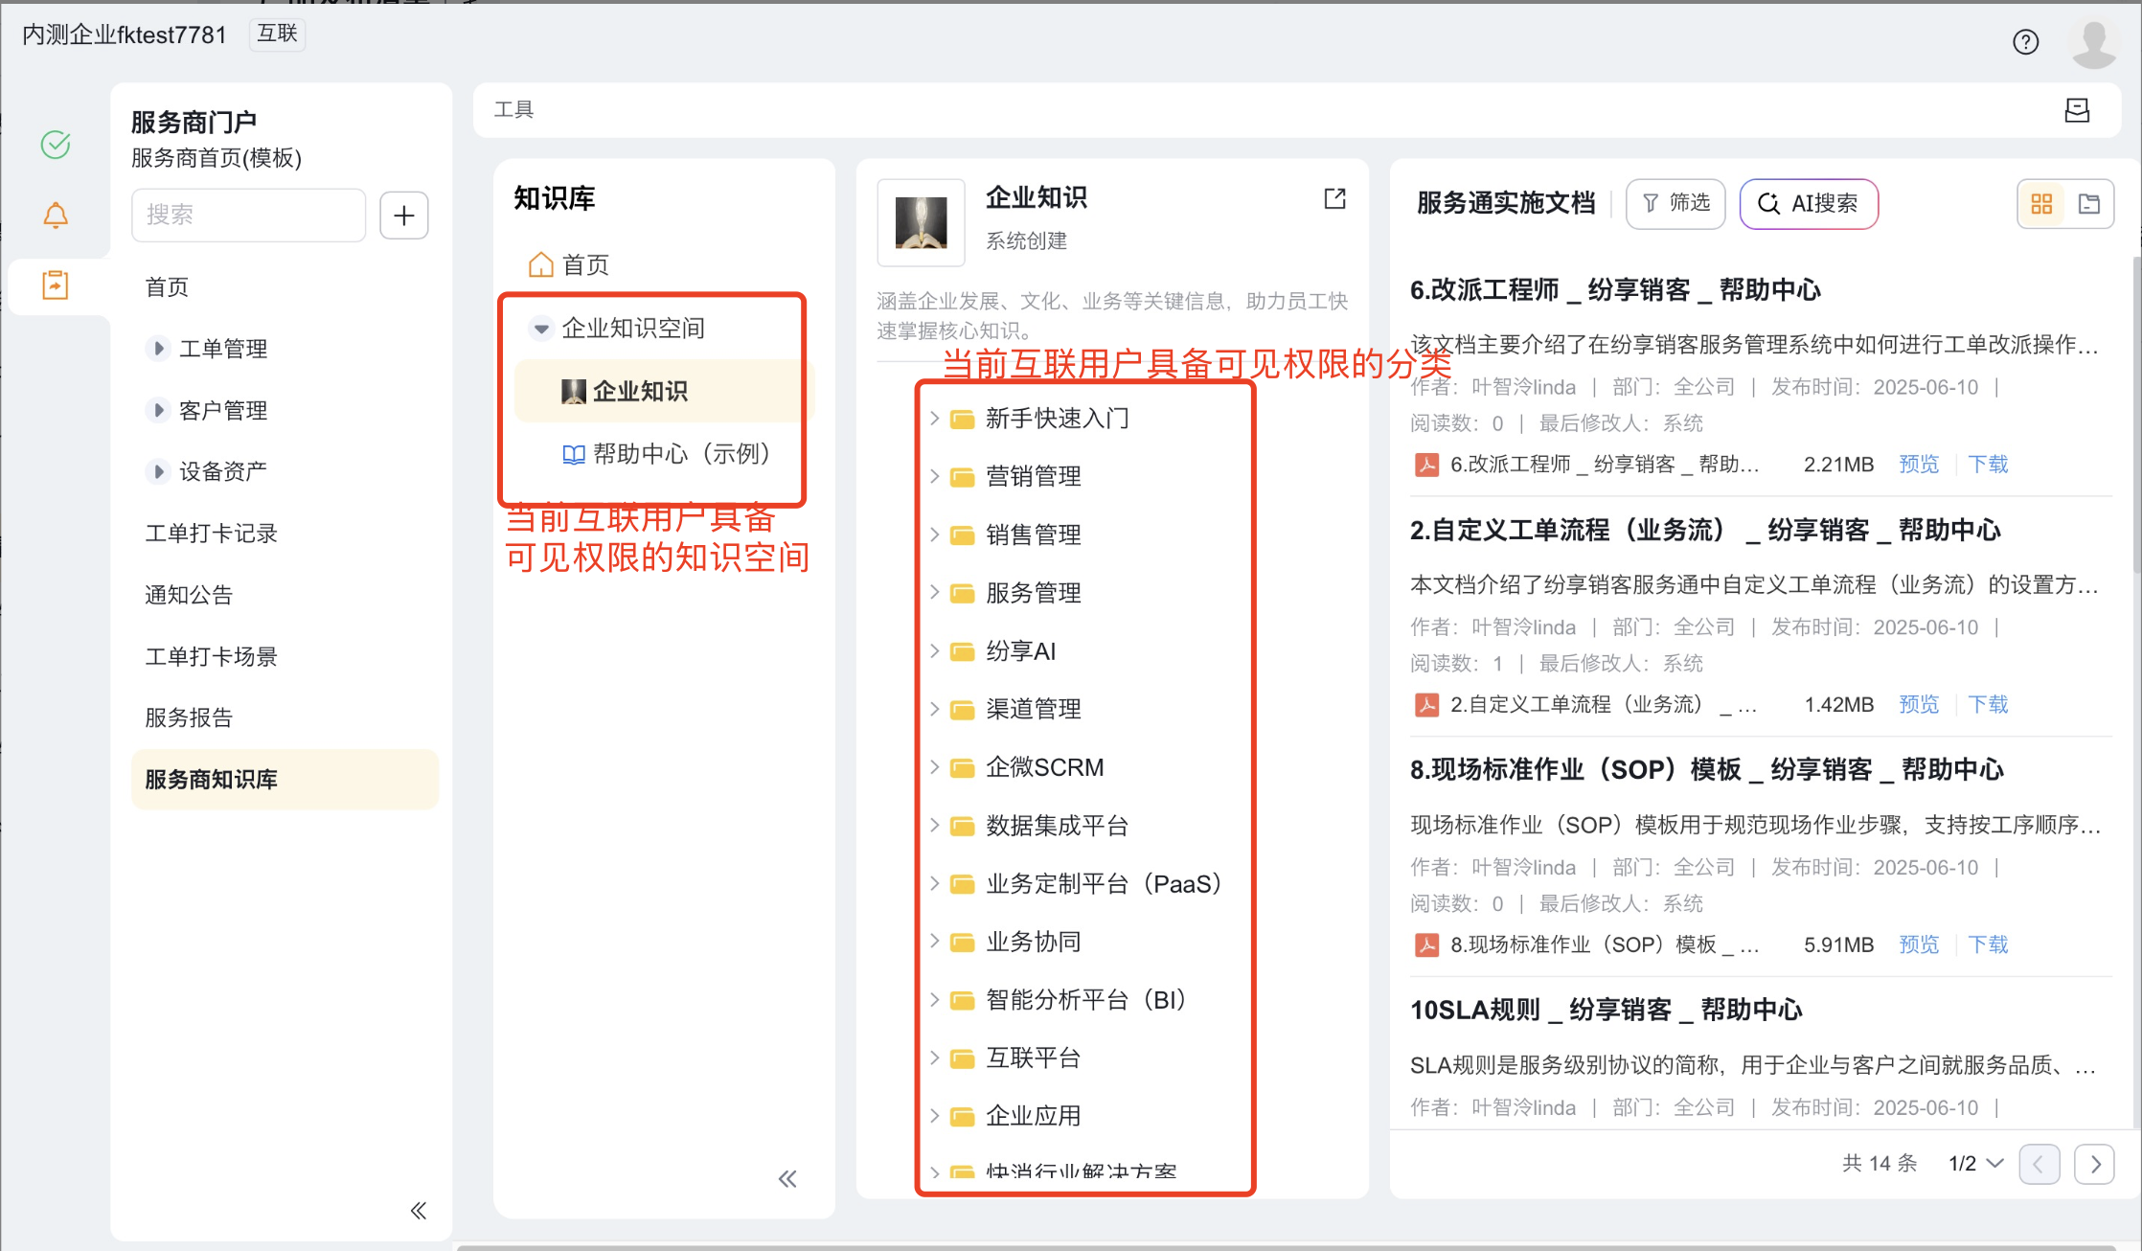Click the green checkmark icon in left rail
Viewport: 2142px width, 1251px height.
pos(56,145)
